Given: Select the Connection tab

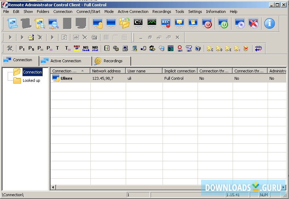Looking at the screenshot, I should point(20,61).
